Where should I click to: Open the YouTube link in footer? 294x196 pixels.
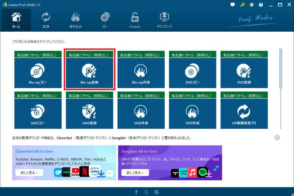click(157, 192)
